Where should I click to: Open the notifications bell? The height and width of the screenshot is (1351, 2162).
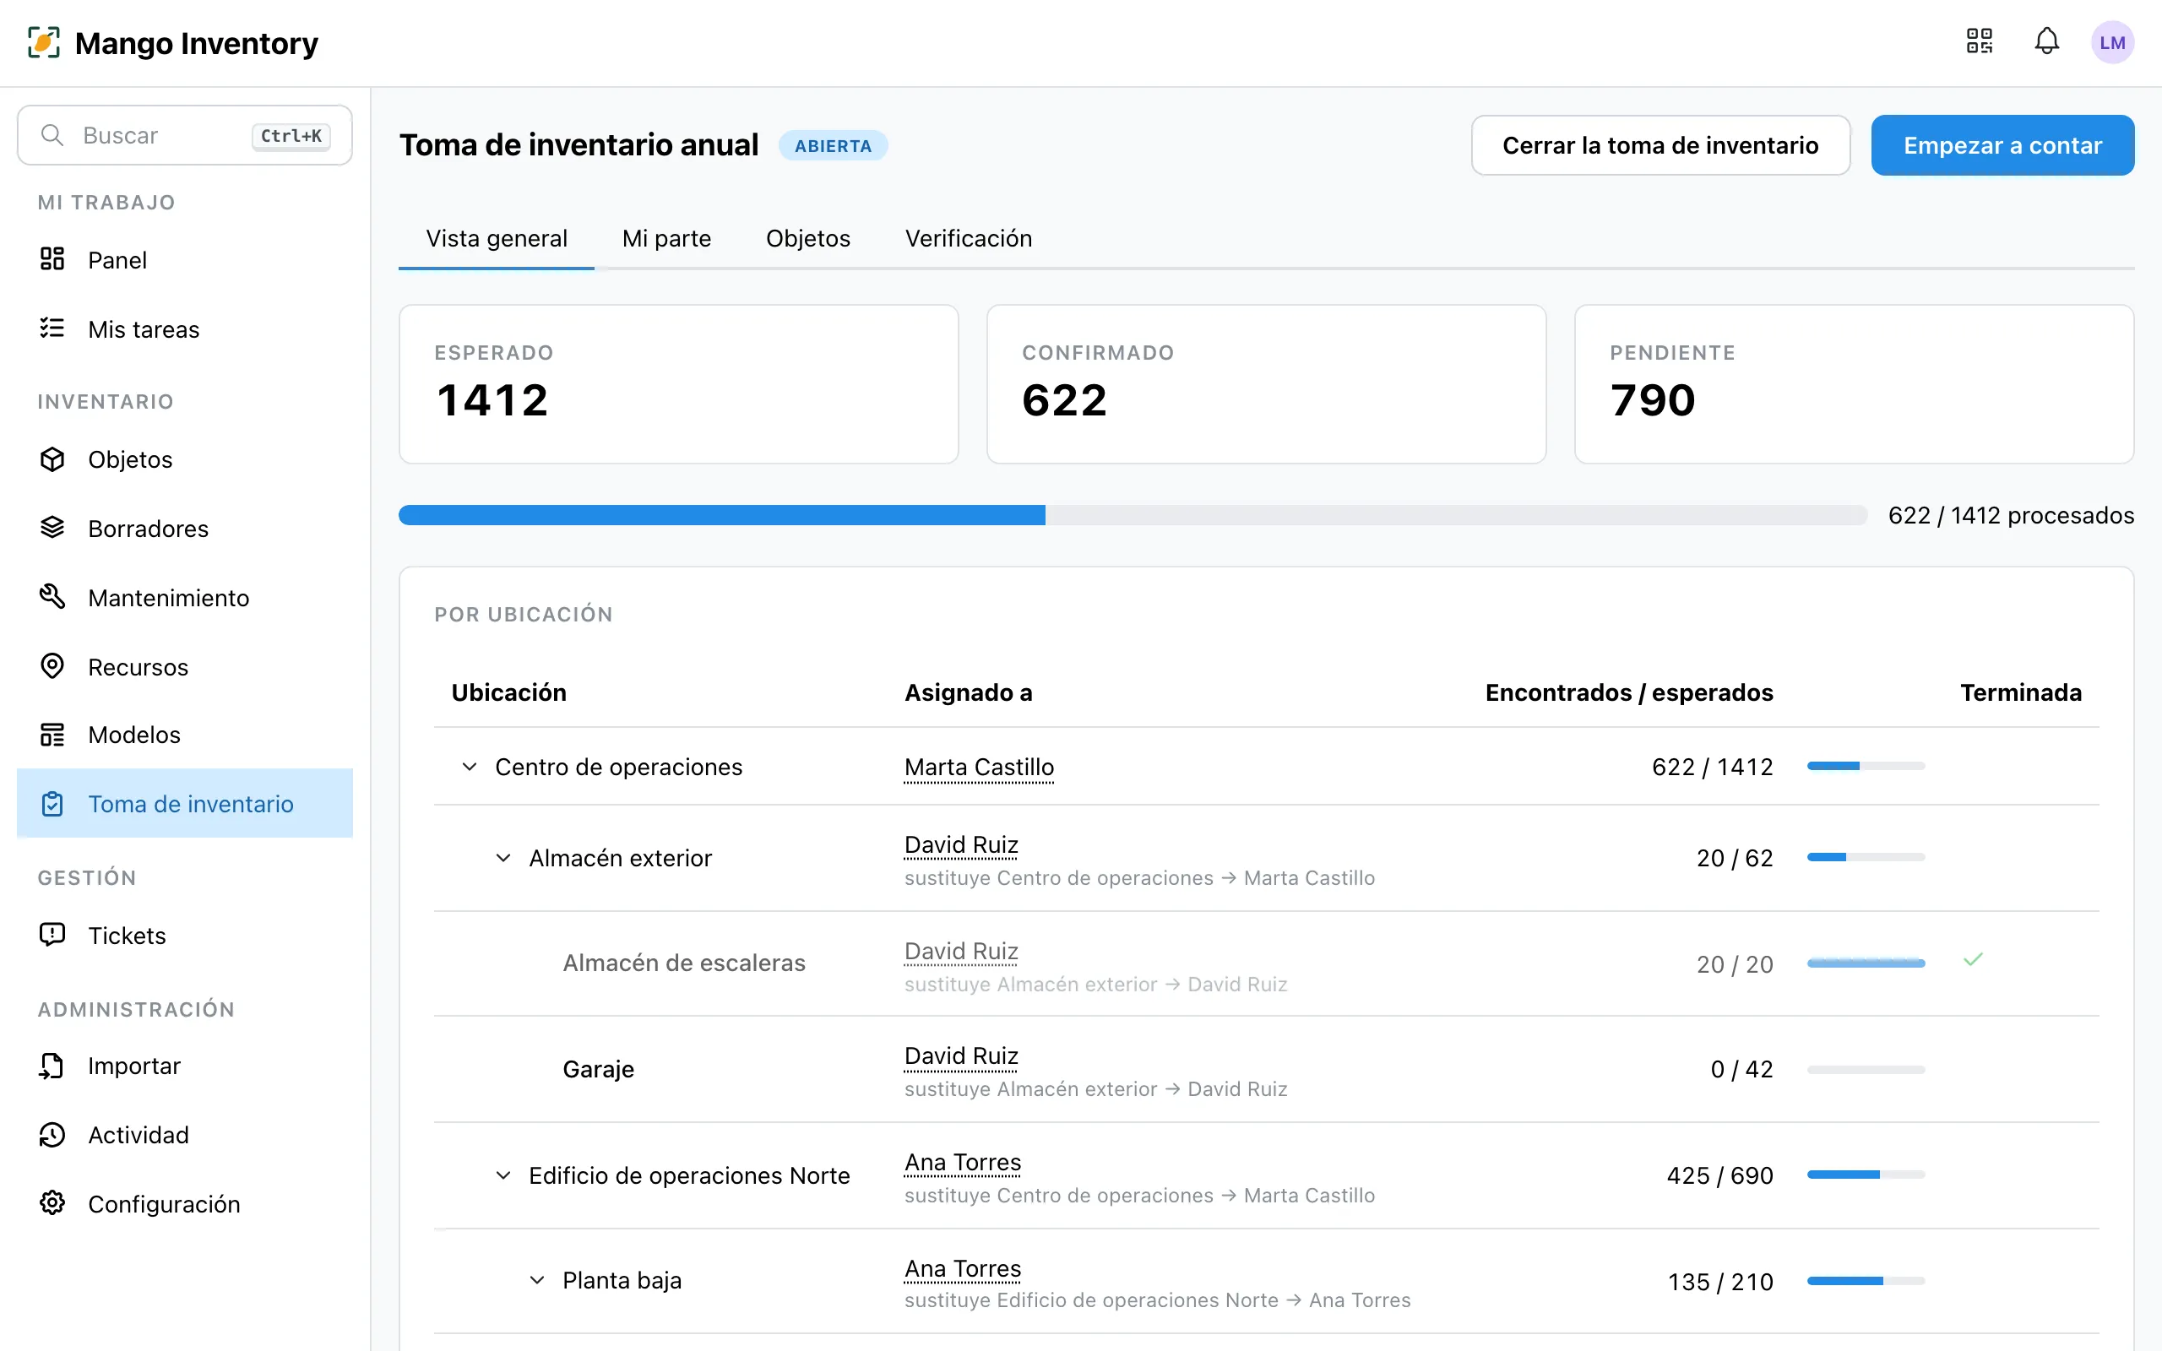tap(2047, 41)
